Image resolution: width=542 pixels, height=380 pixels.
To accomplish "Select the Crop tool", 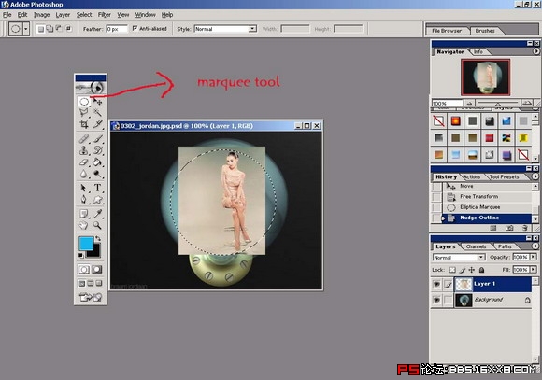I will (84, 124).
